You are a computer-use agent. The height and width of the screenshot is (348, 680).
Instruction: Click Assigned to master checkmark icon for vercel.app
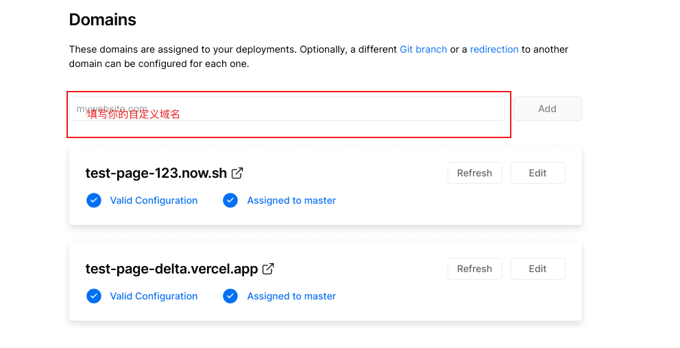(x=230, y=296)
